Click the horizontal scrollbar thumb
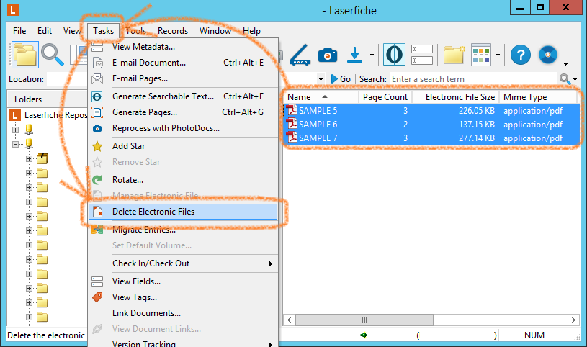 [364, 320]
